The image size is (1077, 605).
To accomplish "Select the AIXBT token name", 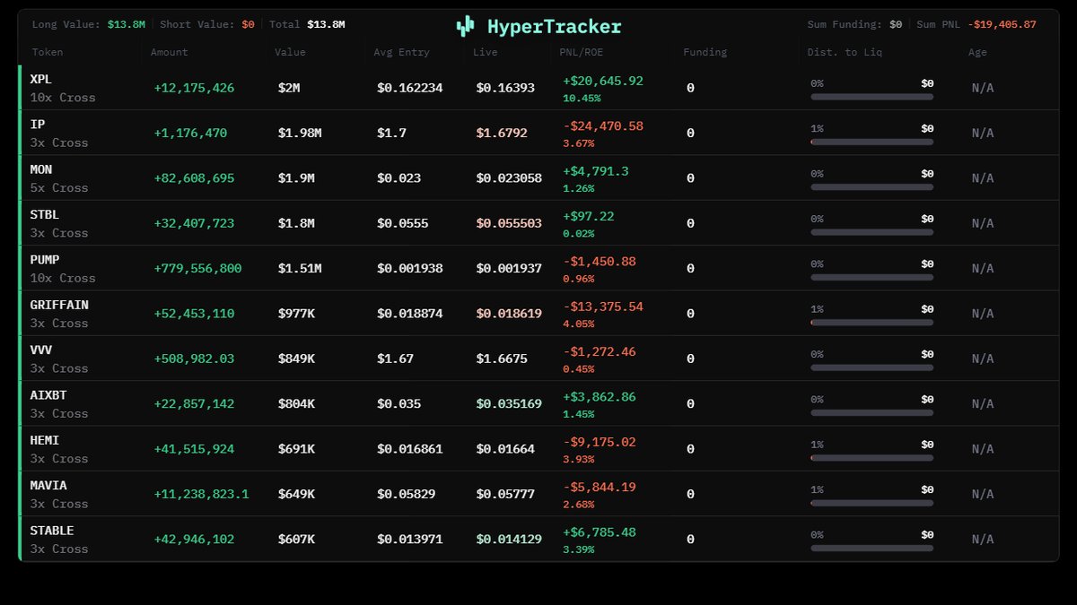I will tap(48, 394).
